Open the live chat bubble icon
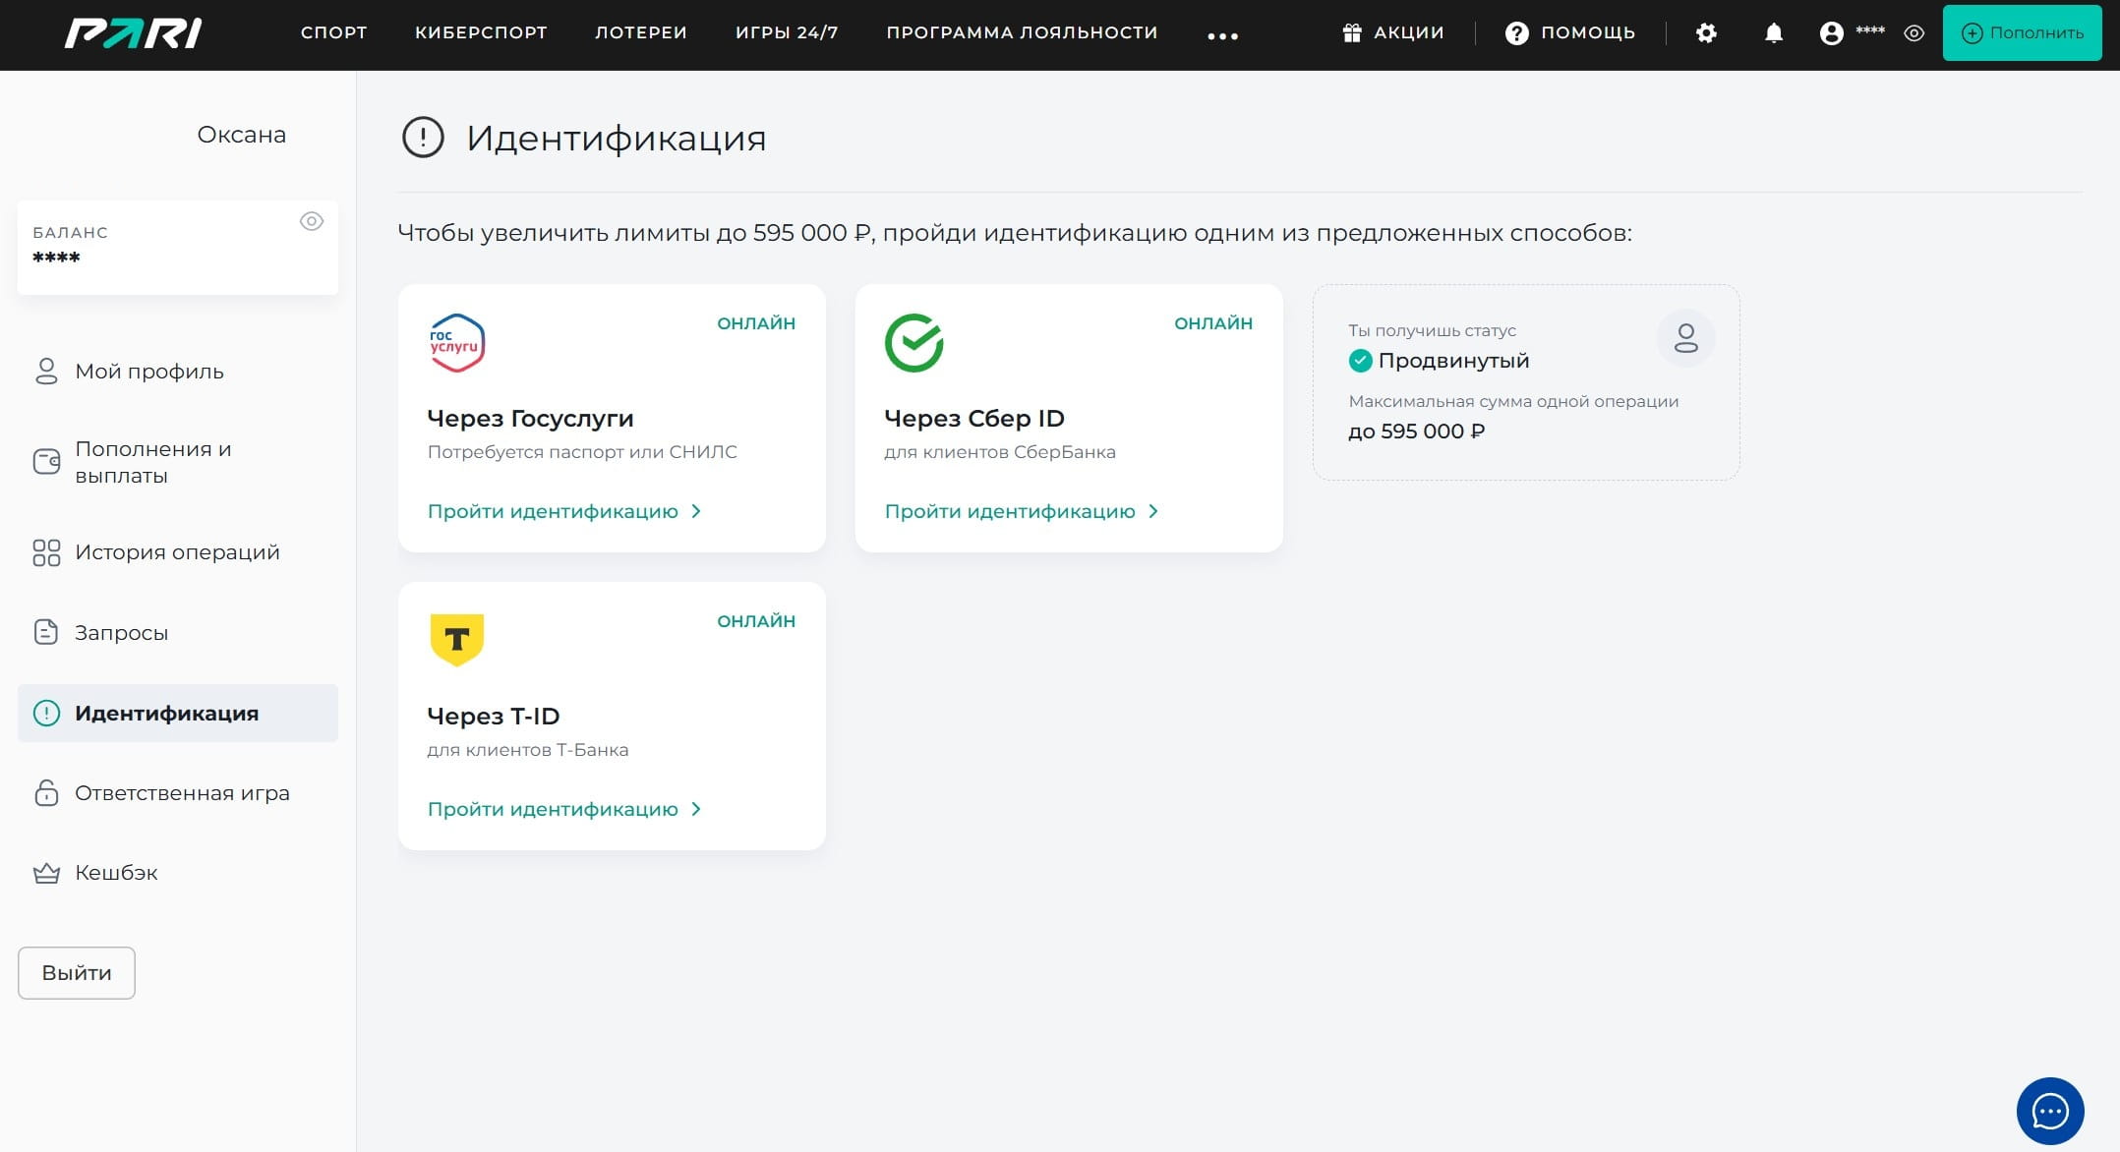 2050,1111
